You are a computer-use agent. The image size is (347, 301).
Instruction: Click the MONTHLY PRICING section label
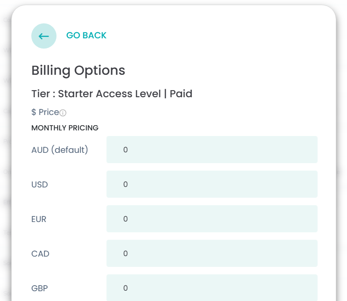pyautogui.click(x=65, y=128)
